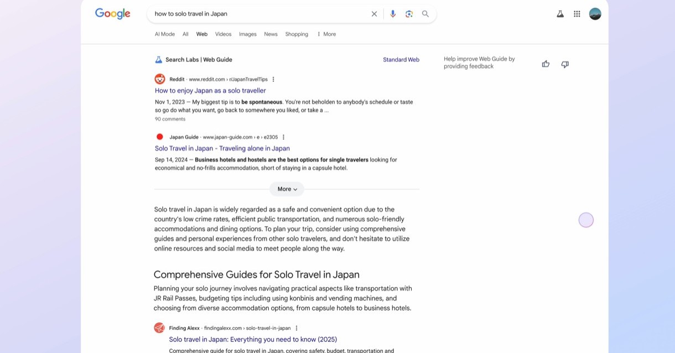The image size is (675, 353).
Task: Give thumbs up feedback on Web Guide
Action: tap(546, 64)
